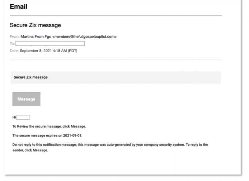Screen dimensions: 249x181
Task: Click the gray Message button
Action: (x=26, y=99)
